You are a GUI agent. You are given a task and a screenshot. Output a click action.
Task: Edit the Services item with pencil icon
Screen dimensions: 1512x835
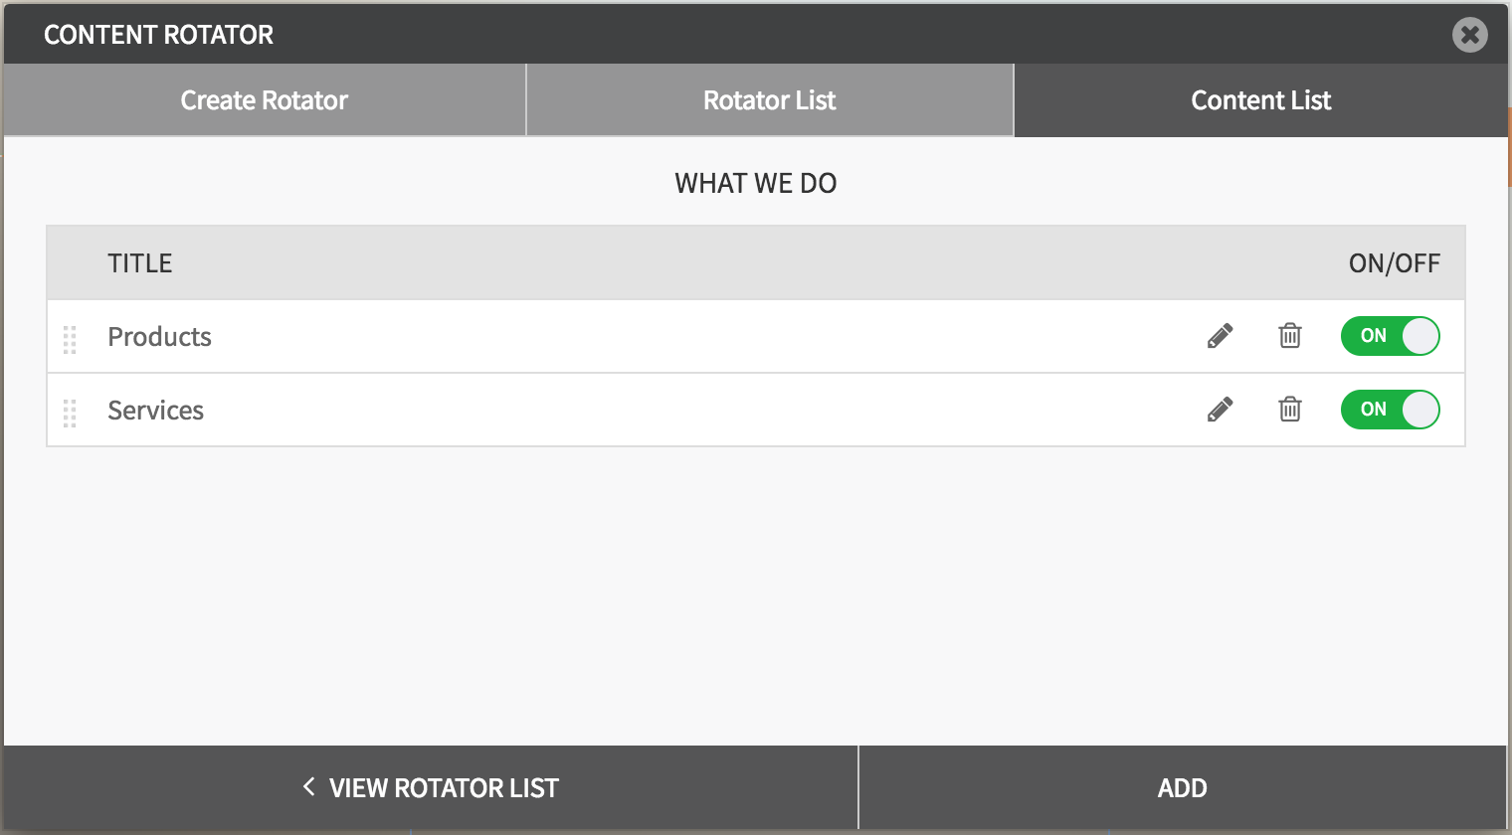coord(1220,410)
